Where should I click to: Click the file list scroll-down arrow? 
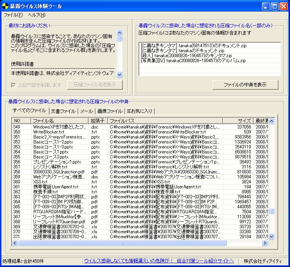(x=272, y=237)
